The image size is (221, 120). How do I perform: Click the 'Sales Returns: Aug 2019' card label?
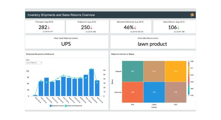pyautogui.click(x=174, y=22)
